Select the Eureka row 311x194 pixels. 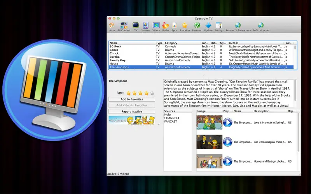(x=201, y=57)
